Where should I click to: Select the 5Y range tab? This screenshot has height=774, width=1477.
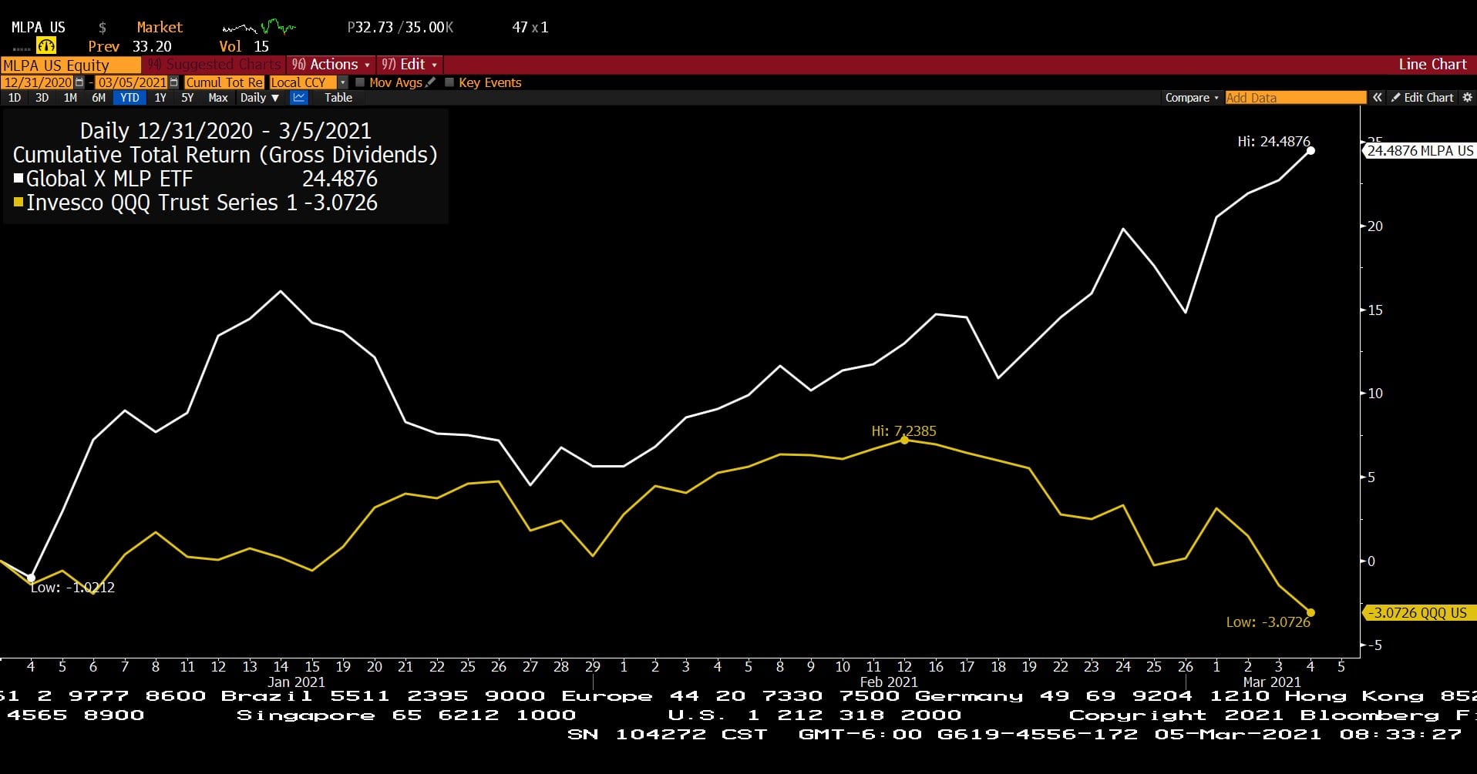click(187, 98)
